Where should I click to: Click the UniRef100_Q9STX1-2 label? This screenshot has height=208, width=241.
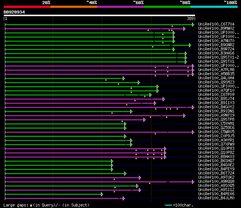(x=218, y=58)
